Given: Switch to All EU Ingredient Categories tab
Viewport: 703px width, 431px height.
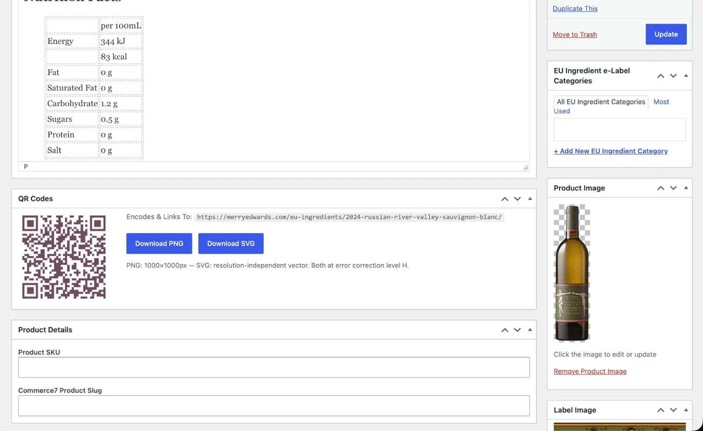Looking at the screenshot, I should (x=601, y=102).
